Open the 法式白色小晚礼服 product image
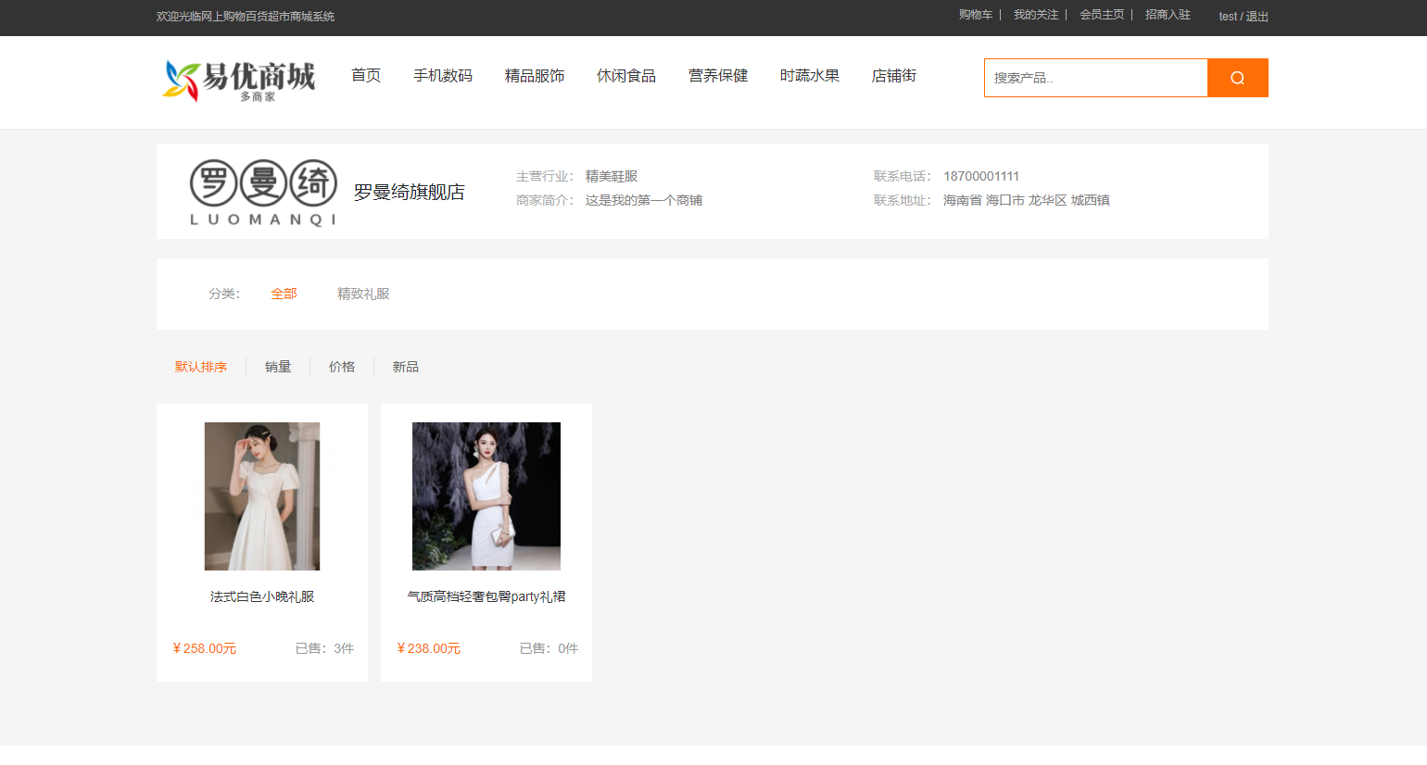Image resolution: width=1427 pixels, height=765 pixels. [262, 496]
